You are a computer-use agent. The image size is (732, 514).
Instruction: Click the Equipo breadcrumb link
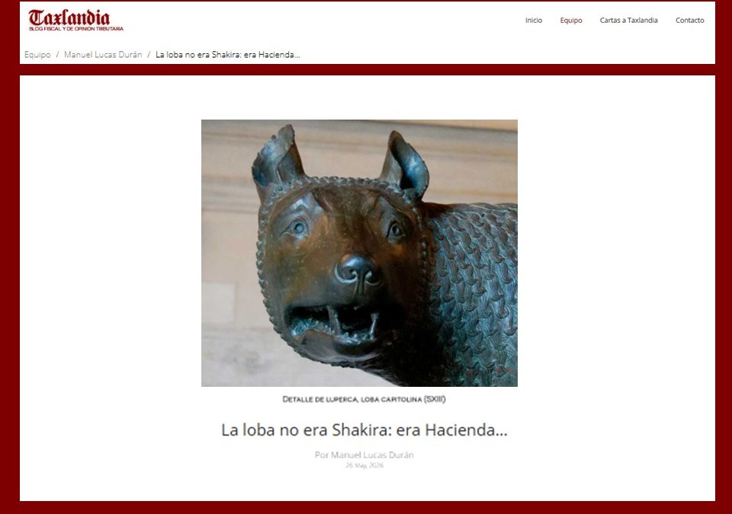37,55
